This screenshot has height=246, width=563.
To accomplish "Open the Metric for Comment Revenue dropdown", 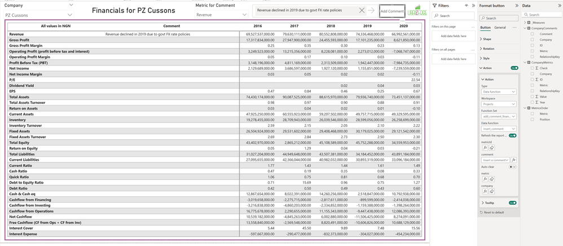I will coord(244,15).
